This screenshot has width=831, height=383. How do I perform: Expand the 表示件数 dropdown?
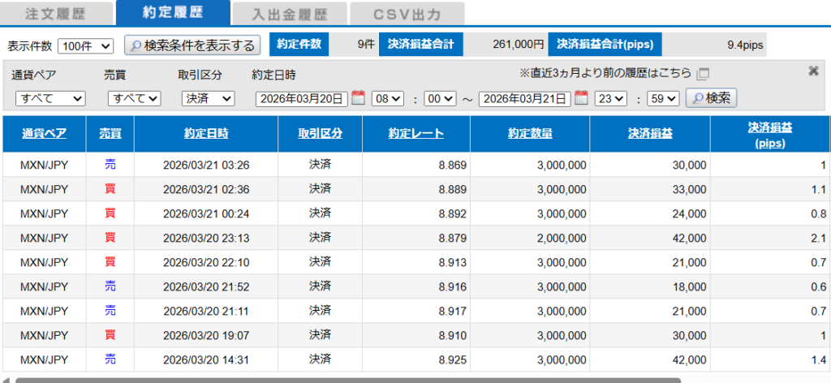[87, 45]
